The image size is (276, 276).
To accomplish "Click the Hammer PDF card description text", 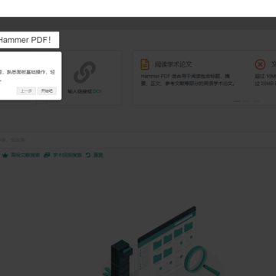I will click(x=188, y=80).
